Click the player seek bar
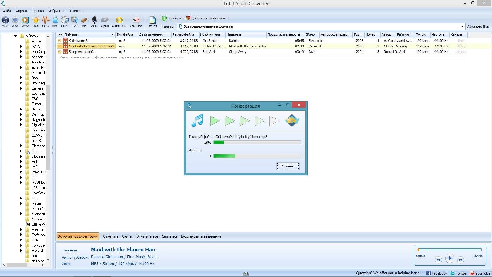This screenshot has width=492, height=277. (449, 250)
